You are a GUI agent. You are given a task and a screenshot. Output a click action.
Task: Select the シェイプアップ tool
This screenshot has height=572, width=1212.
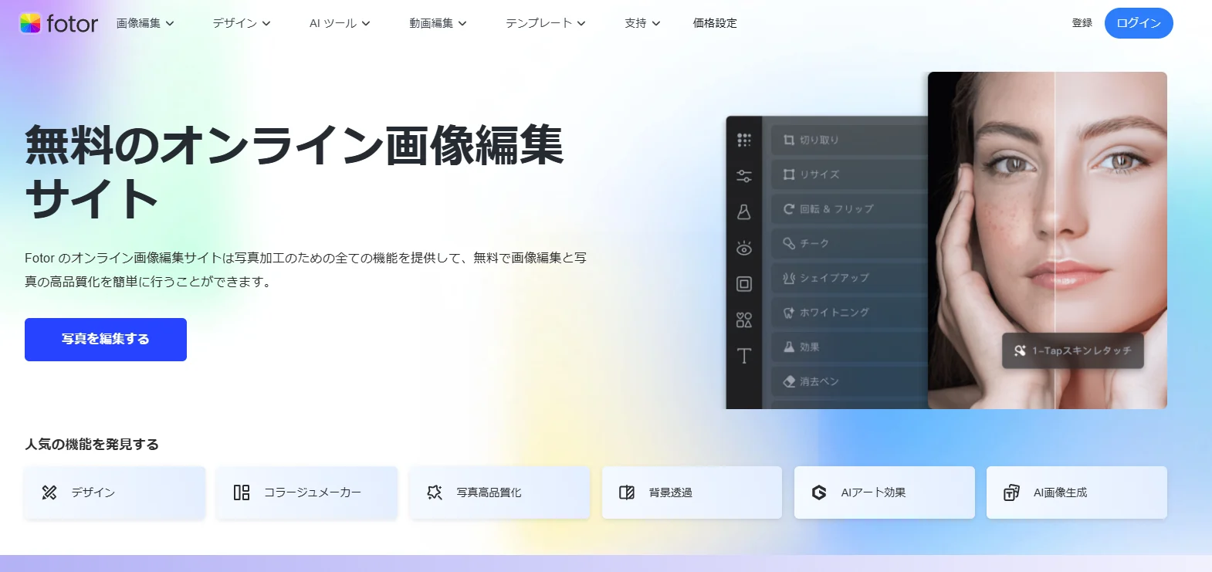849,278
